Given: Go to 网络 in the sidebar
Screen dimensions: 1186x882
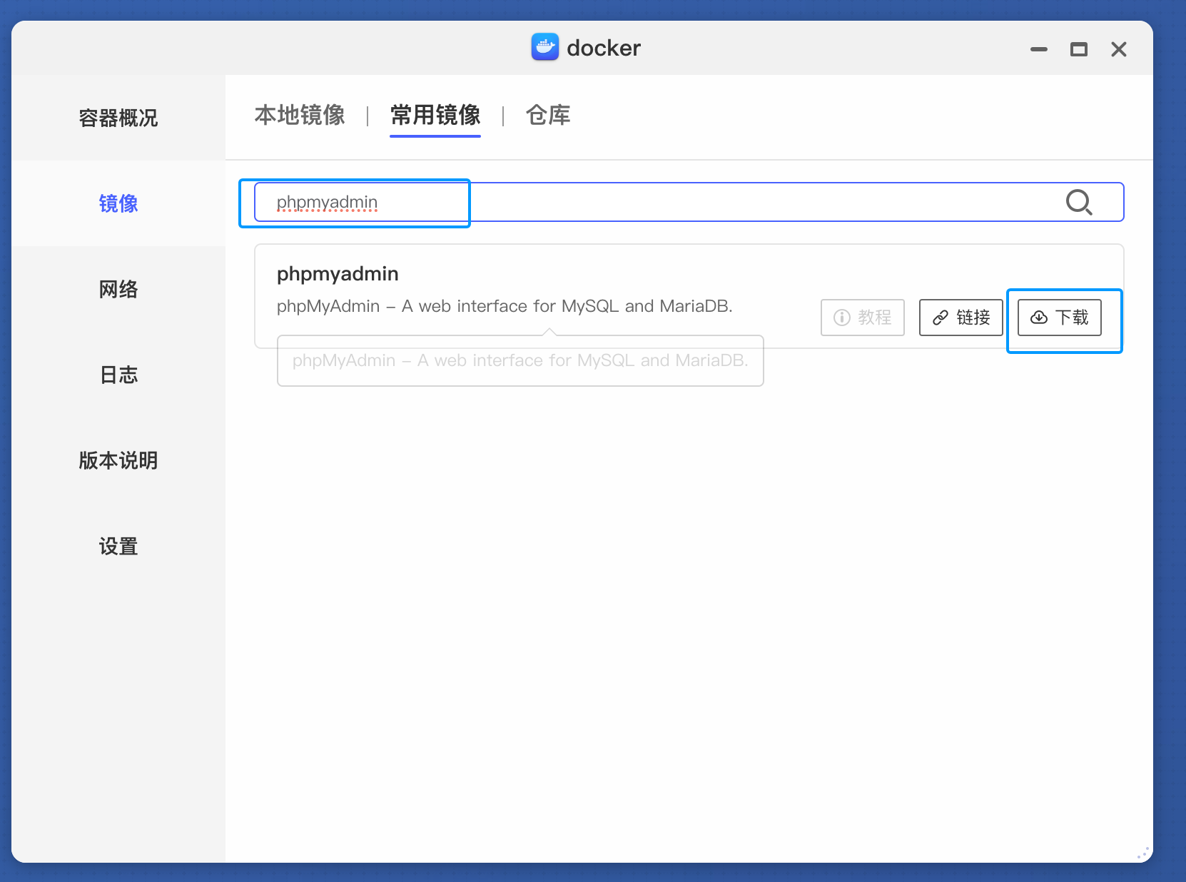Looking at the screenshot, I should (118, 289).
